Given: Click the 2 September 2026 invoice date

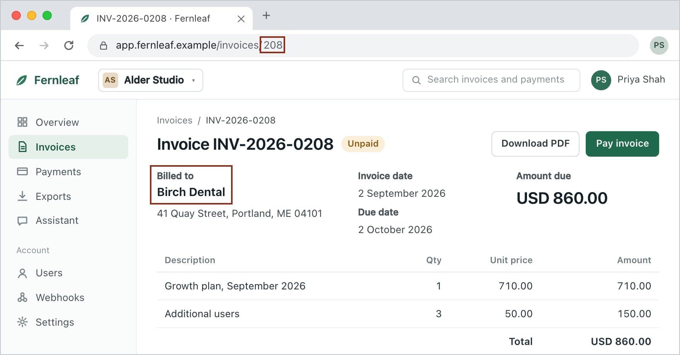Looking at the screenshot, I should click(x=401, y=193).
